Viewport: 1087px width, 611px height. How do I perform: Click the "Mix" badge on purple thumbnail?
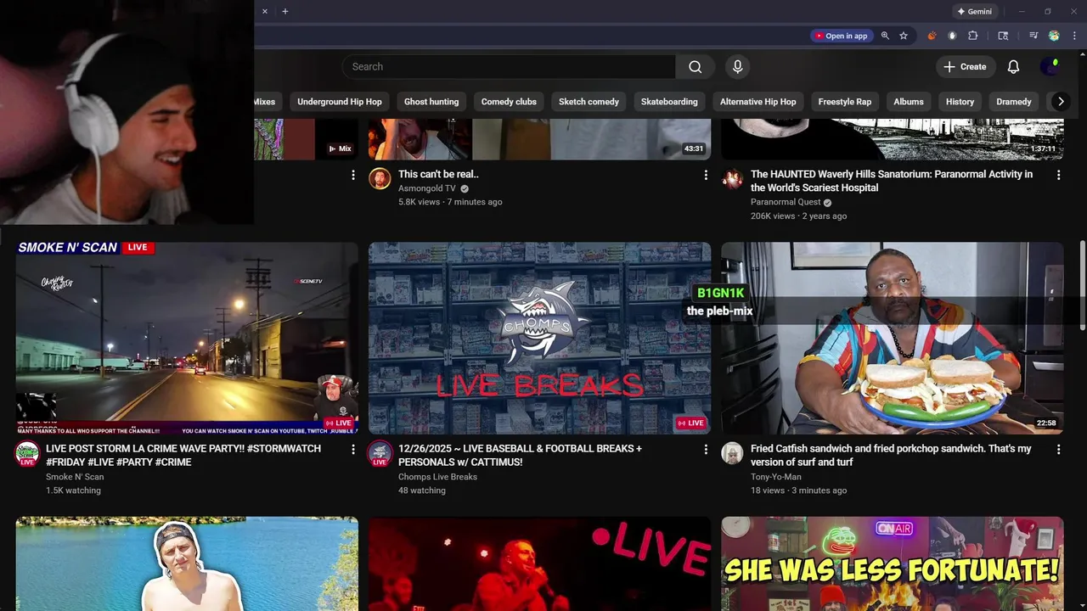coord(340,149)
